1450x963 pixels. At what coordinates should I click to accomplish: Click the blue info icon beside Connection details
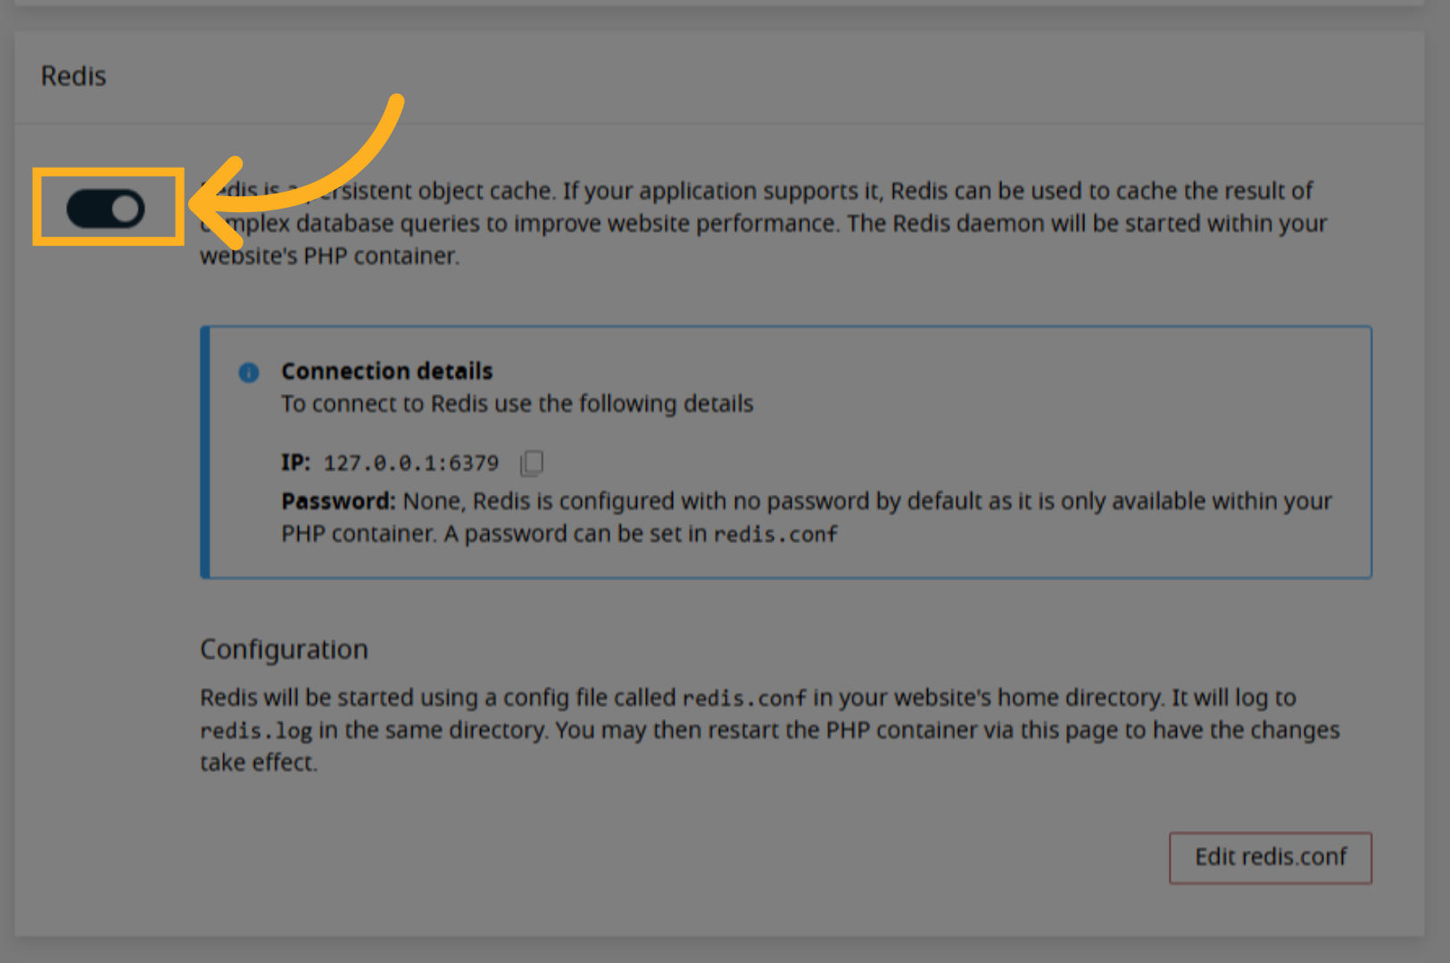coord(249,373)
